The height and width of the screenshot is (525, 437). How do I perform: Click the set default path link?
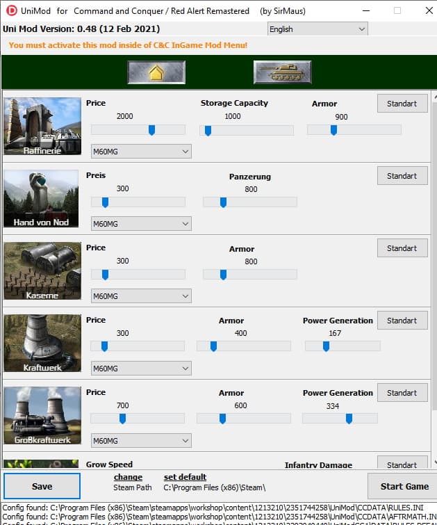(x=185, y=477)
